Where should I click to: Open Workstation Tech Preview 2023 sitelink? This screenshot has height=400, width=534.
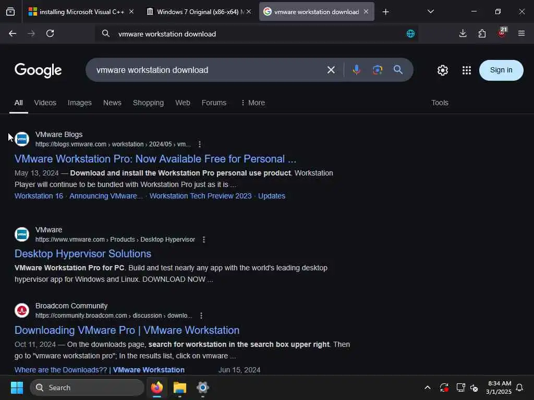201,196
